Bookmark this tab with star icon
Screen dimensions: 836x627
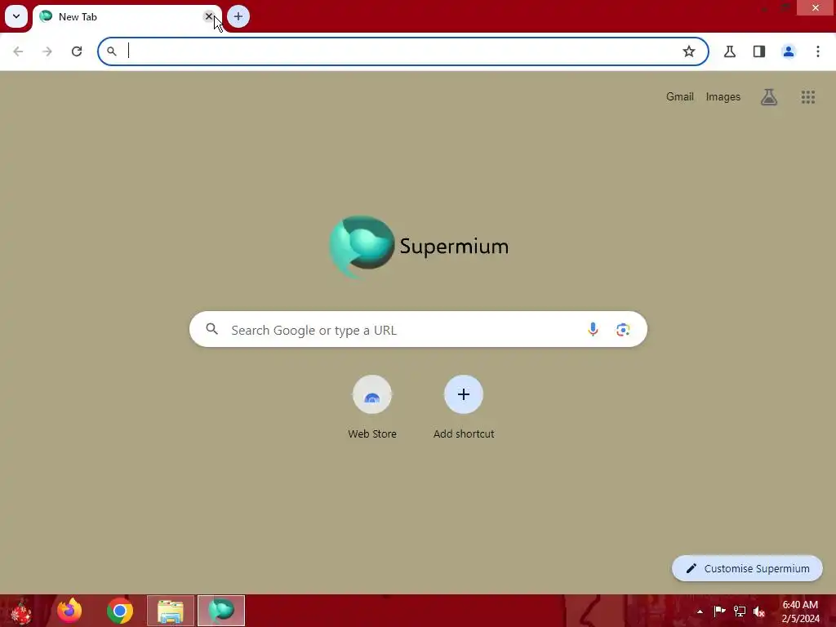click(x=689, y=51)
